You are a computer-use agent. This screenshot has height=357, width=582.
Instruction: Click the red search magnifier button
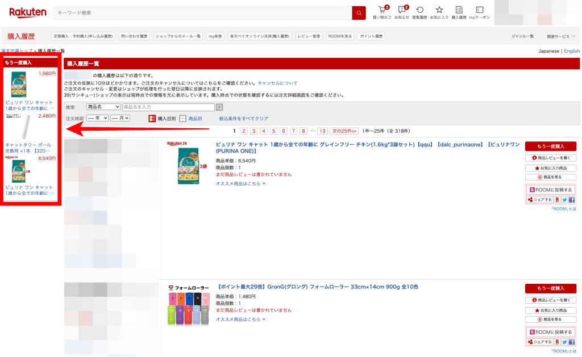(x=359, y=13)
